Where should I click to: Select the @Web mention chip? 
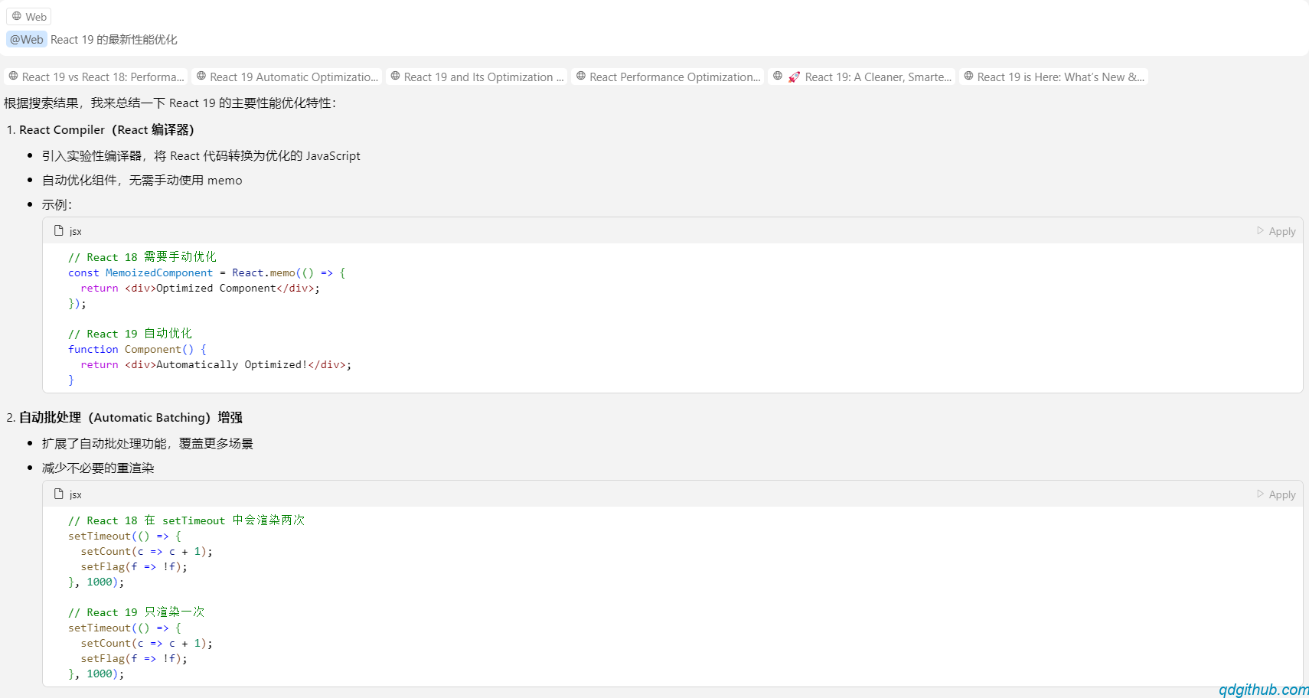tap(27, 40)
